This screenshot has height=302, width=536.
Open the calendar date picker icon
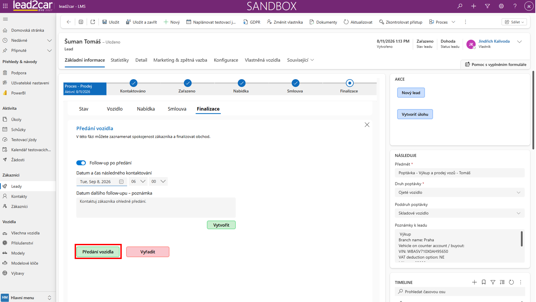coord(121,182)
